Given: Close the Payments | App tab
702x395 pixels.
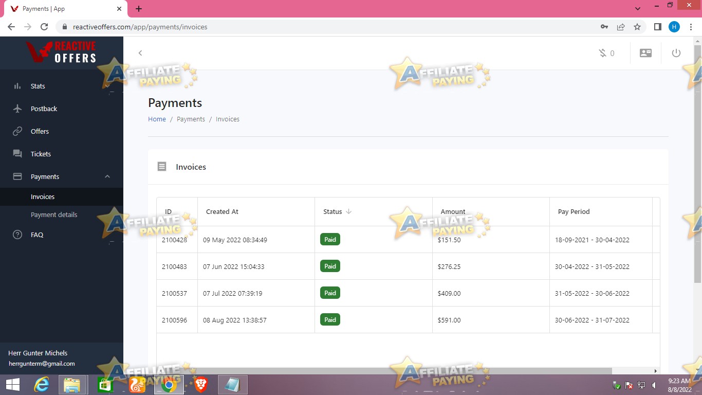Looking at the screenshot, I should tap(119, 9).
